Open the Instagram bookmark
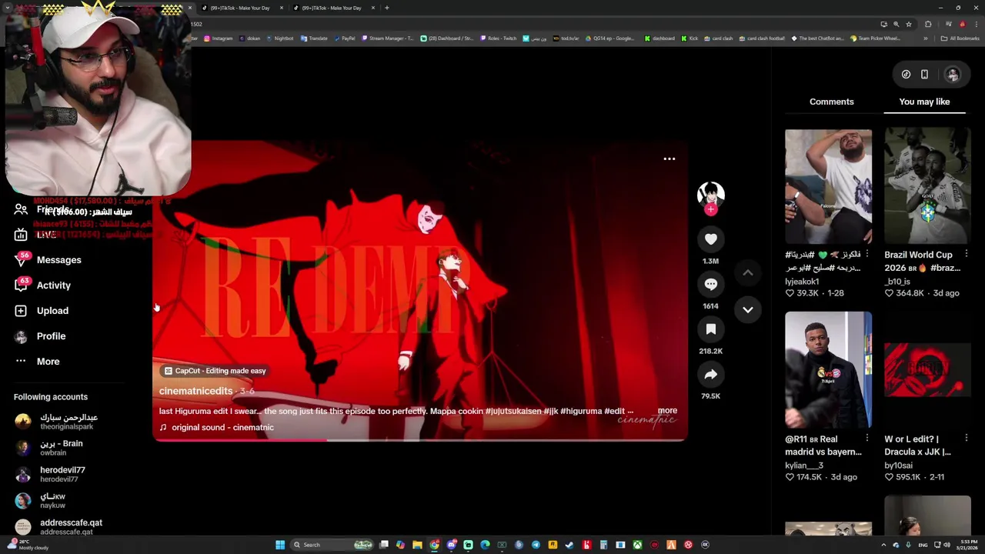Image resolution: width=985 pixels, height=554 pixels. (x=218, y=38)
